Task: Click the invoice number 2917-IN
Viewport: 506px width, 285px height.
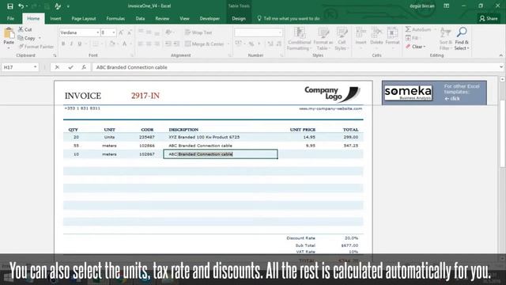Action: (x=145, y=96)
